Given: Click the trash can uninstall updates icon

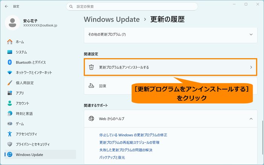Looking at the screenshot, I should coord(91,67).
